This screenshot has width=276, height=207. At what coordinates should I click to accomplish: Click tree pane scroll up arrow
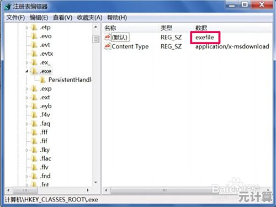tap(95, 27)
